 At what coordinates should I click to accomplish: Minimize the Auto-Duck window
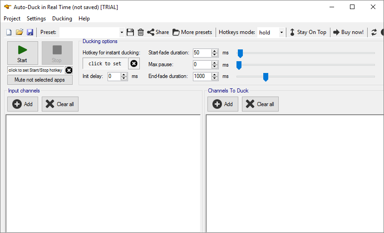point(332,7)
